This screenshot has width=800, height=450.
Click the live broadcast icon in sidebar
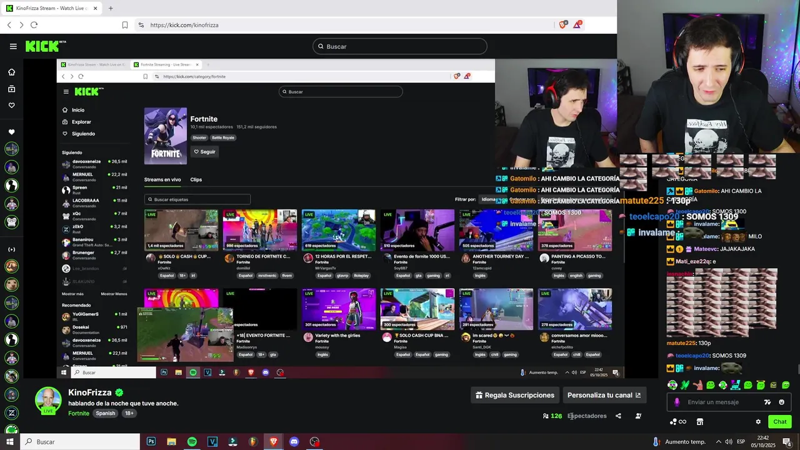(11, 249)
